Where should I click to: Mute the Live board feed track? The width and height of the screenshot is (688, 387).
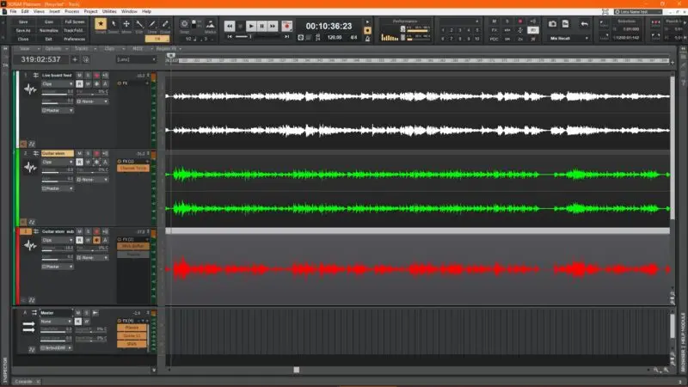(79, 76)
